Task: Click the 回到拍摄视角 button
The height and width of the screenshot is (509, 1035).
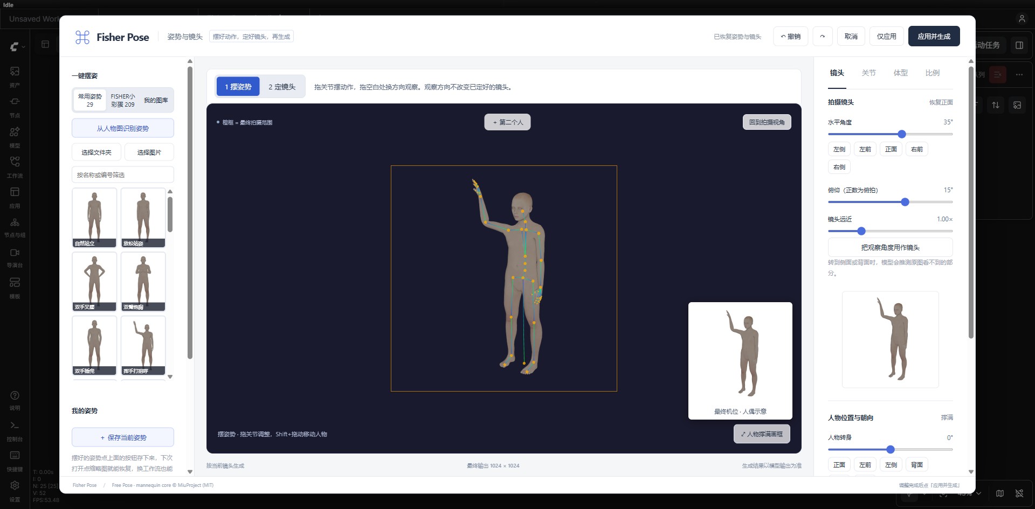Action: [767, 122]
